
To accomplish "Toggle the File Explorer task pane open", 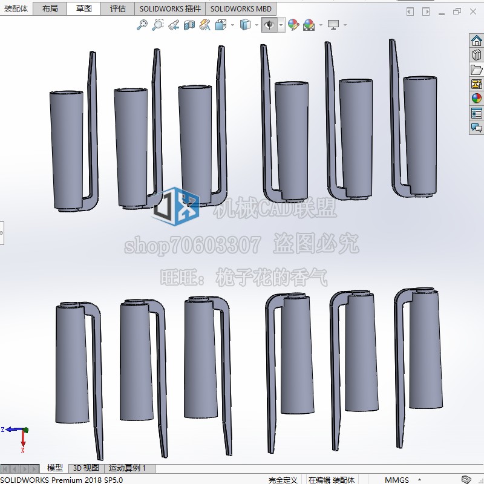I will (x=476, y=70).
